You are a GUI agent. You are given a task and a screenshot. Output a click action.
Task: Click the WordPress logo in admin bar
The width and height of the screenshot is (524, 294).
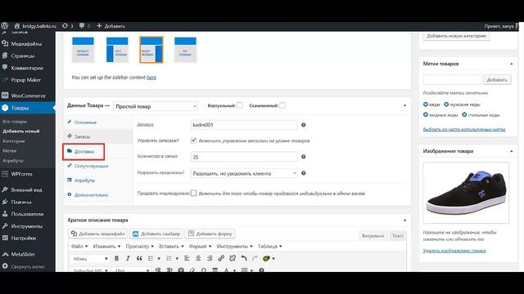pyautogui.click(x=5, y=25)
